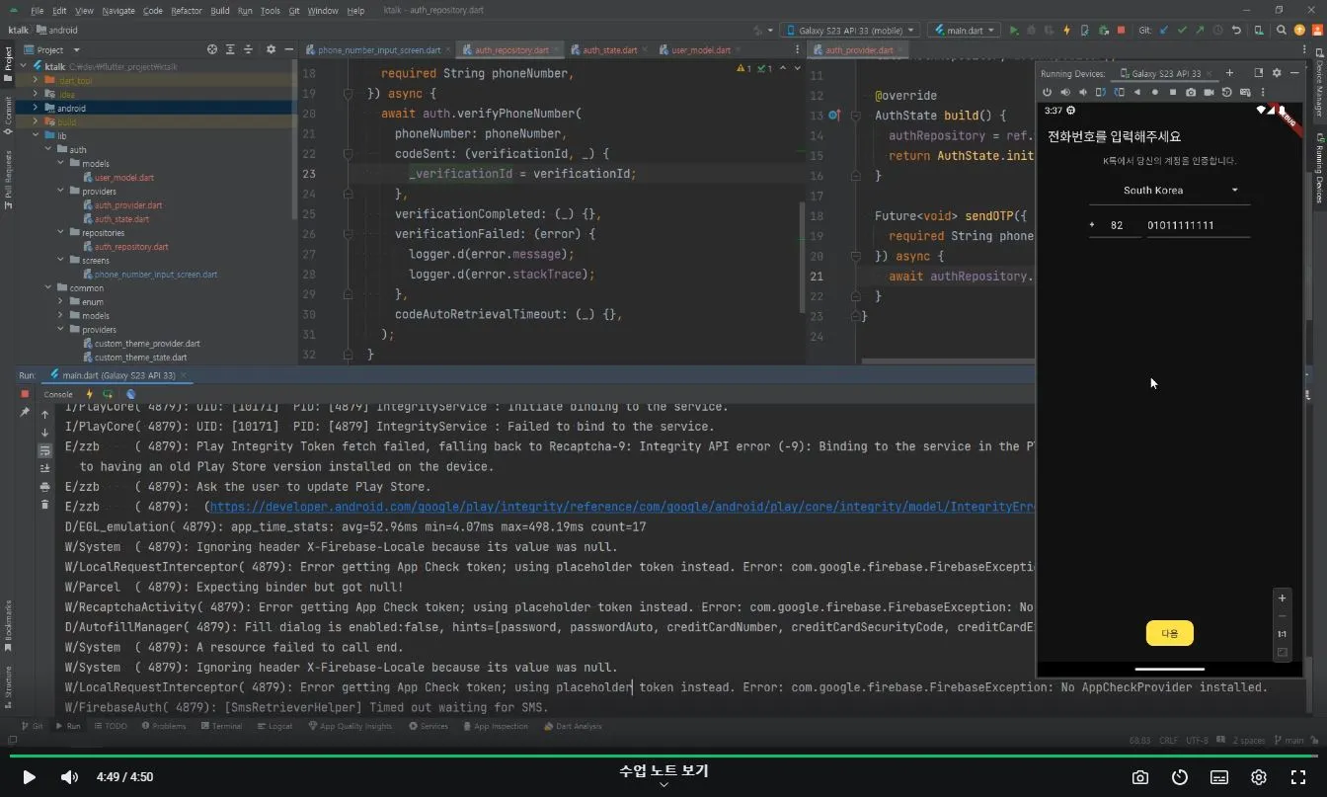Viewport: 1327px width, 797px height.
Task: Expand the enum folder in project tree
Action: pyautogui.click(x=61, y=302)
